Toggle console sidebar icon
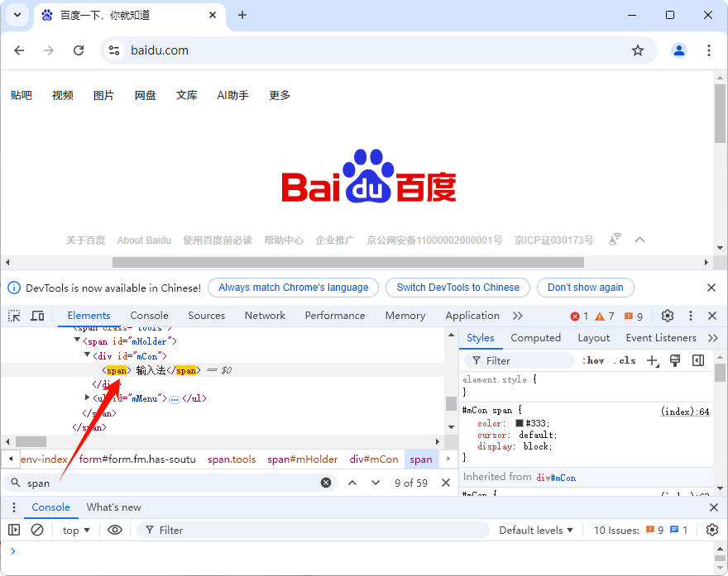The width and height of the screenshot is (728, 576). tap(14, 530)
